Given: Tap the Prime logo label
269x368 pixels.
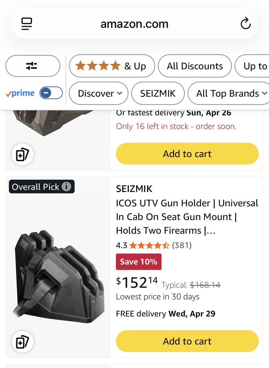Looking at the screenshot, I should point(20,93).
